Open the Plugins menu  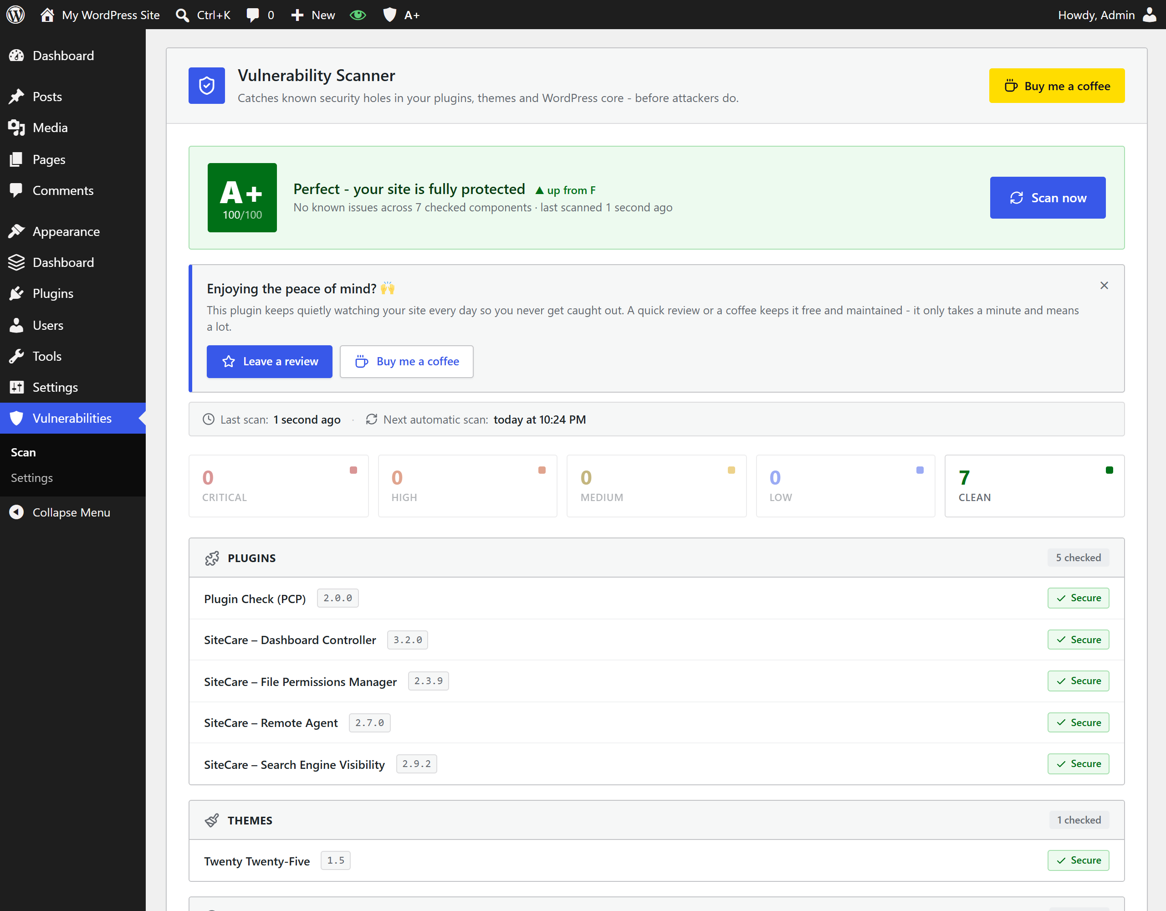click(x=72, y=293)
